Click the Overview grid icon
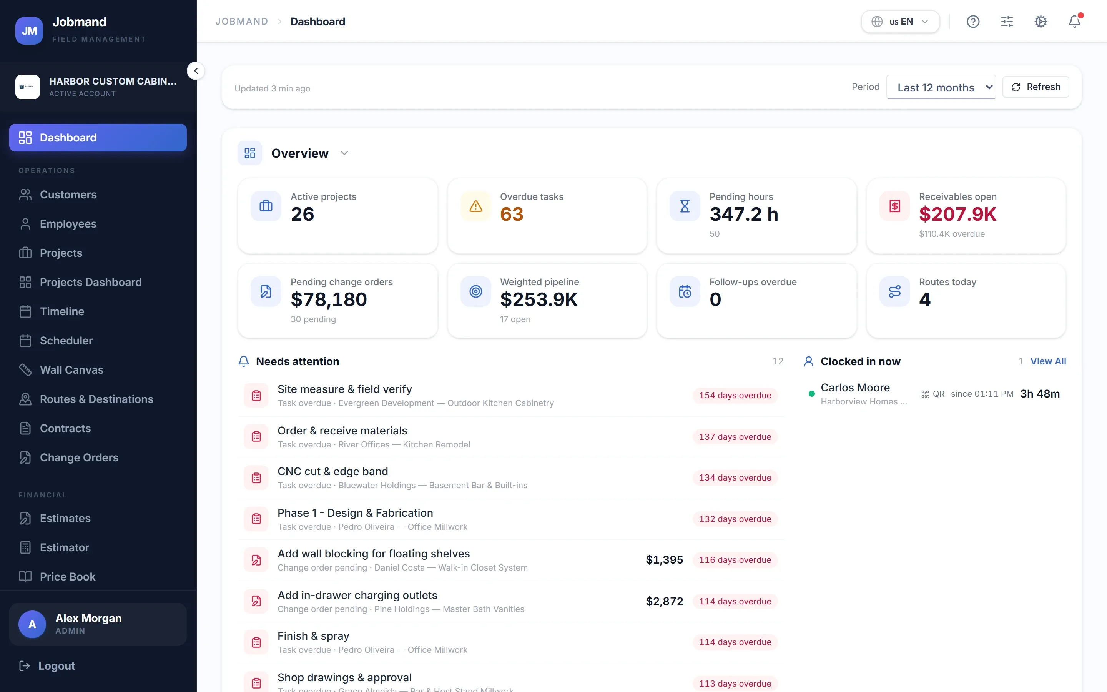Screen dimensions: 1107x692 point(250,153)
